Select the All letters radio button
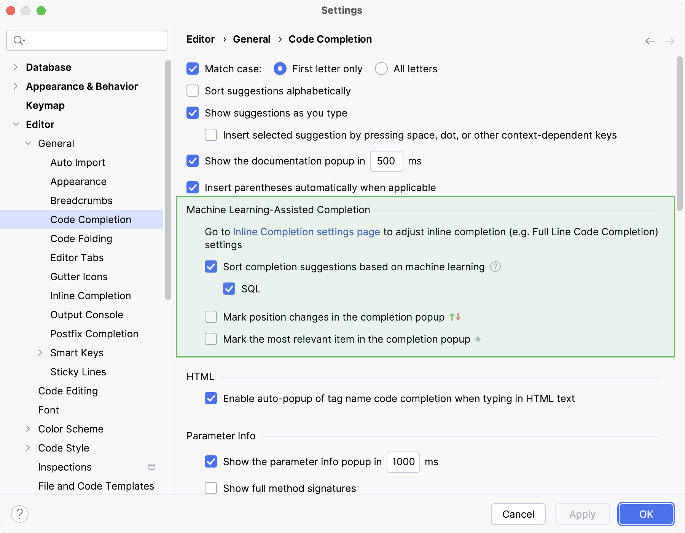Image resolution: width=685 pixels, height=533 pixels. pos(381,69)
